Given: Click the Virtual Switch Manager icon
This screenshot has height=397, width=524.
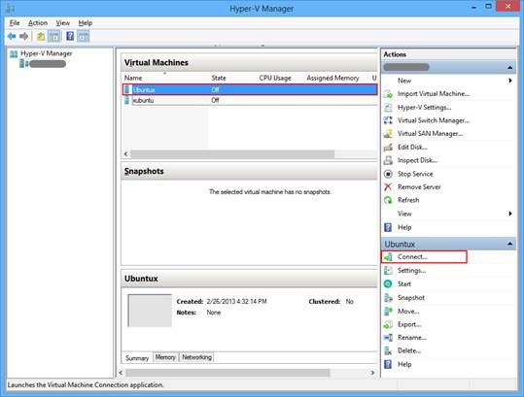Looking at the screenshot, I should 388,120.
